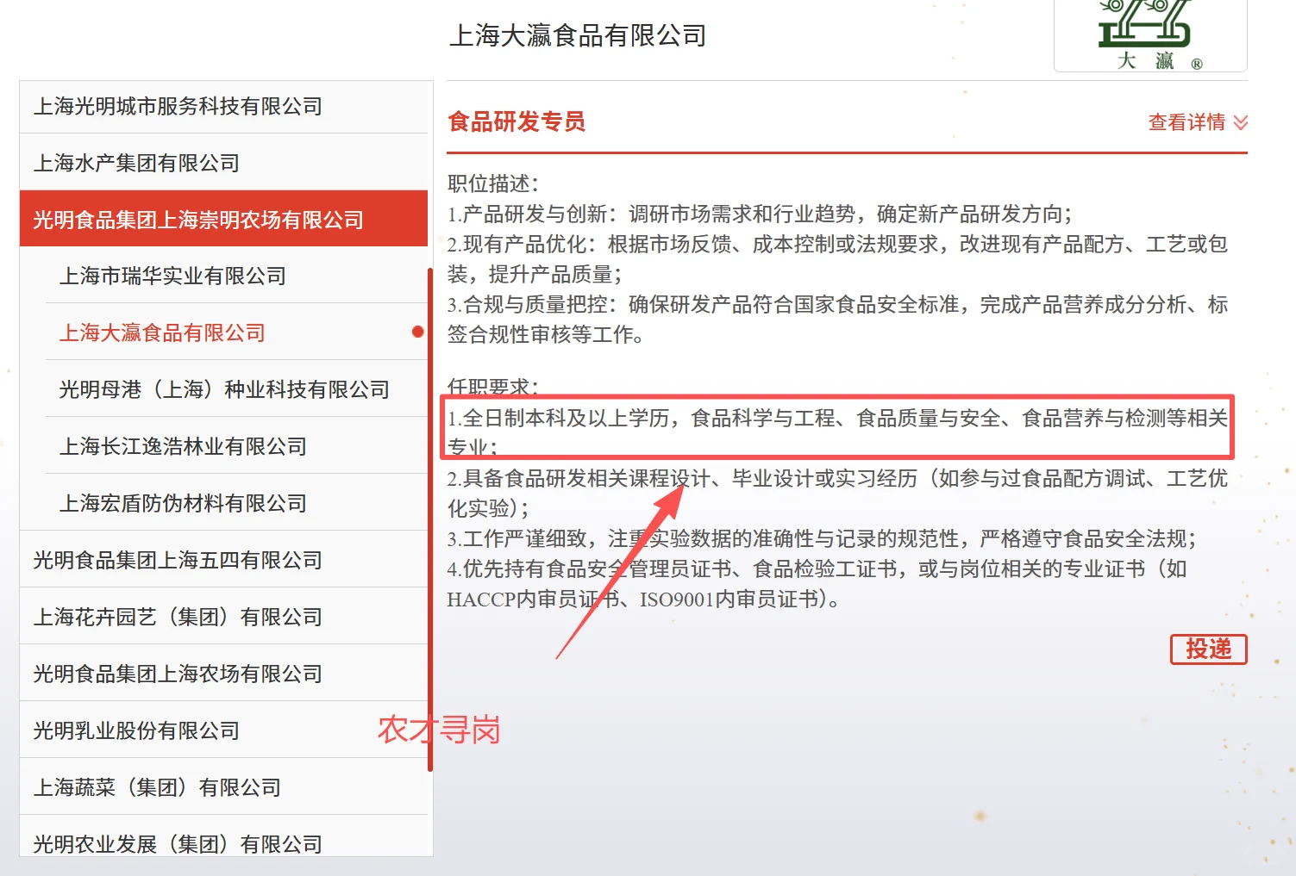The height and width of the screenshot is (876, 1296).
Task: Open 光明母港（上海）种业科技有限公司
Action: click(x=236, y=389)
